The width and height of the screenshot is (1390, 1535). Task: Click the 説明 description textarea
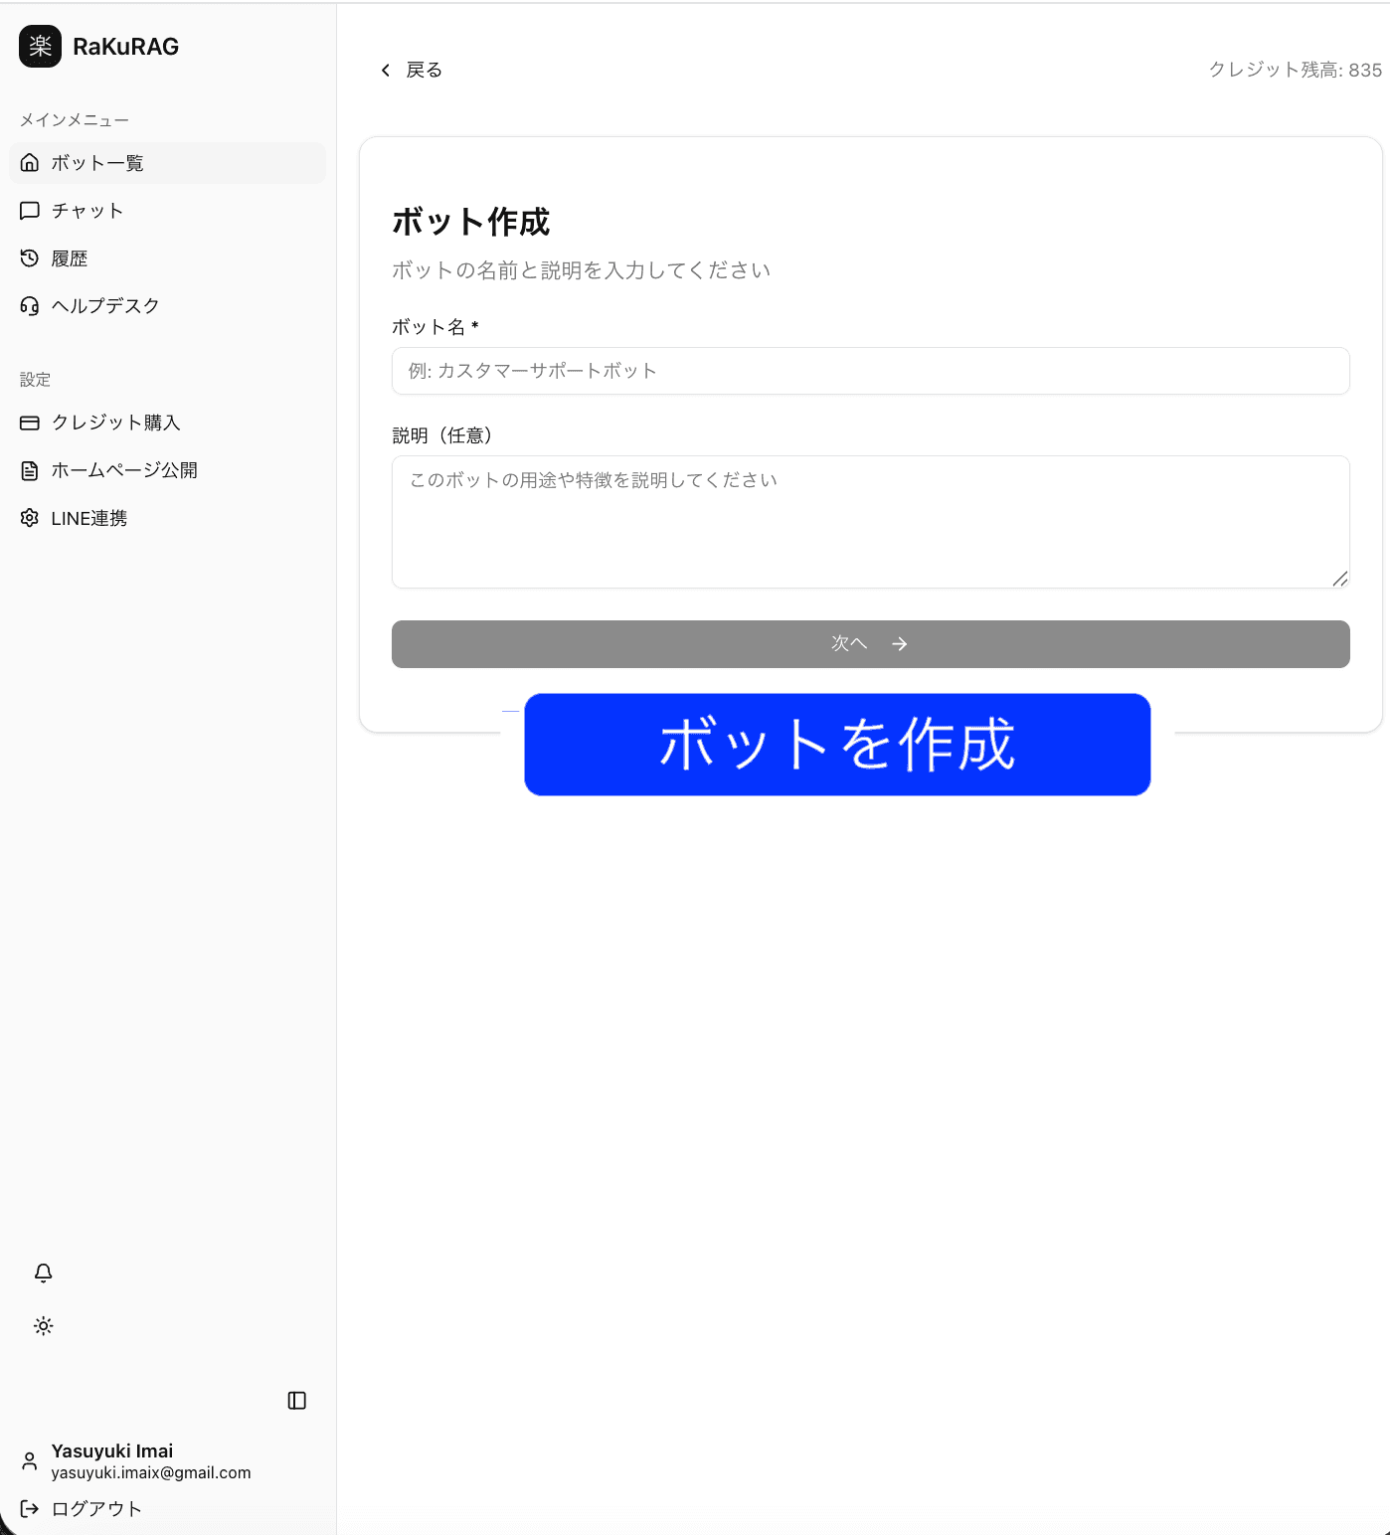pos(870,522)
